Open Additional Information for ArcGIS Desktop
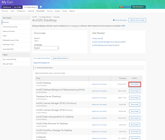Screen dimensions: 165x140 click(x=99, y=84)
